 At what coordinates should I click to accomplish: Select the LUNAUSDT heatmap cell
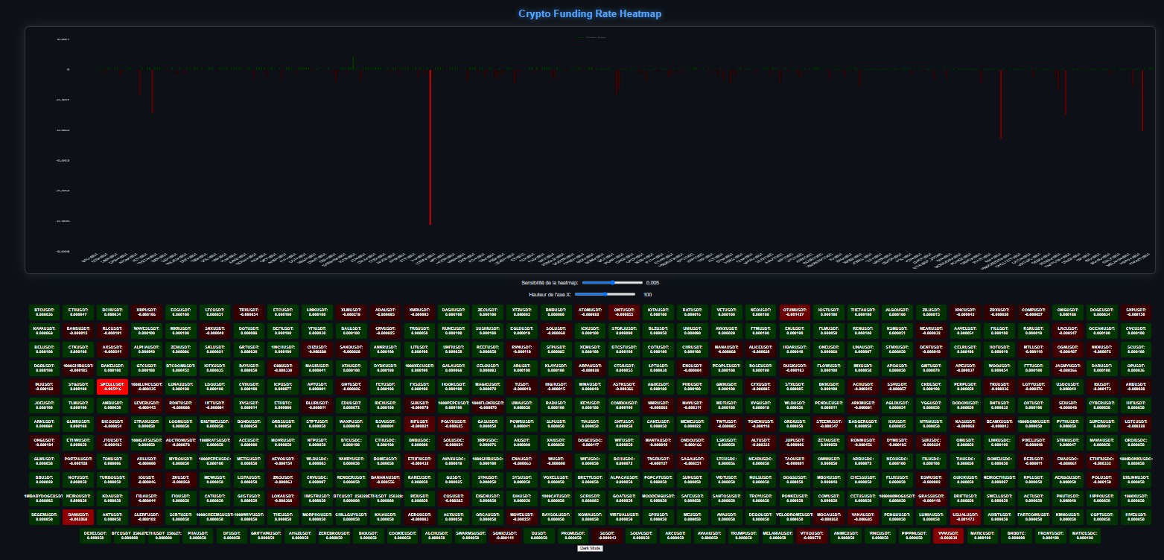[x=179, y=386]
